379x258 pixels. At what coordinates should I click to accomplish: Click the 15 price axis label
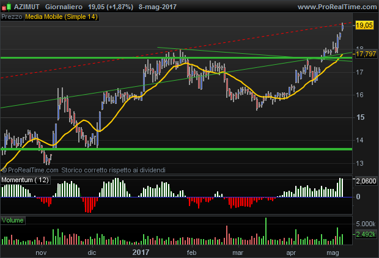[x=360, y=117]
